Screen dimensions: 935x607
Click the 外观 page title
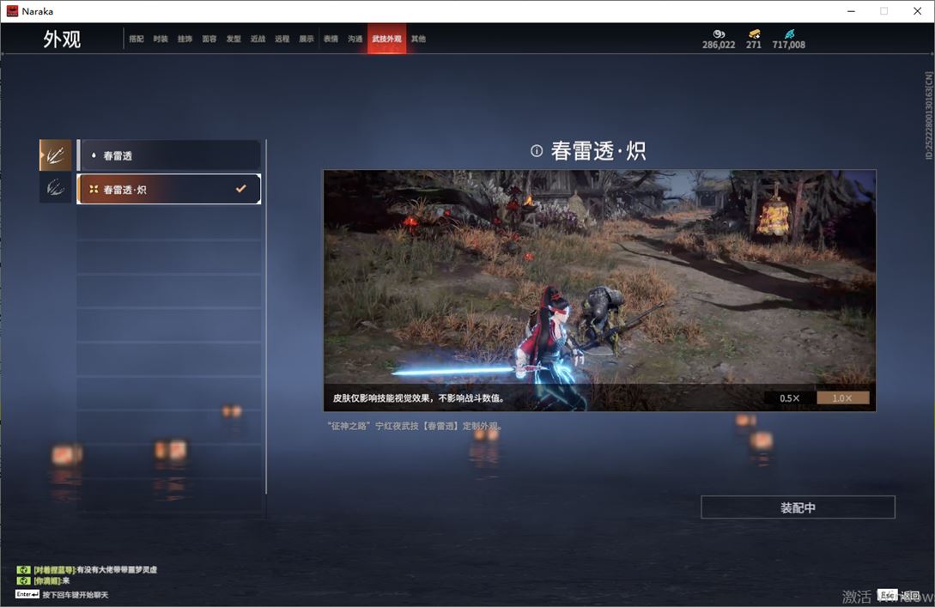click(x=62, y=39)
